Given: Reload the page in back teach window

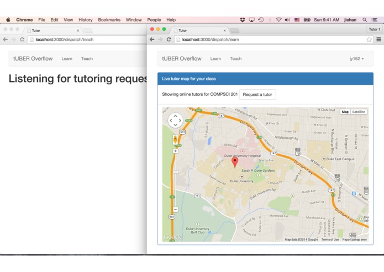Looking at the screenshot, I should click(x=22, y=39).
